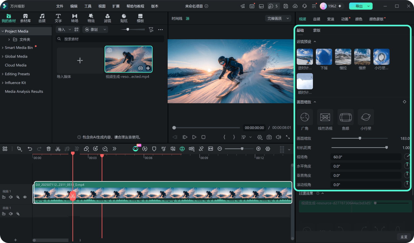Image resolution: width=414 pixels, height=243 pixels.
Task: Open the 音频 audio library icon
Action: [x=42, y=18]
